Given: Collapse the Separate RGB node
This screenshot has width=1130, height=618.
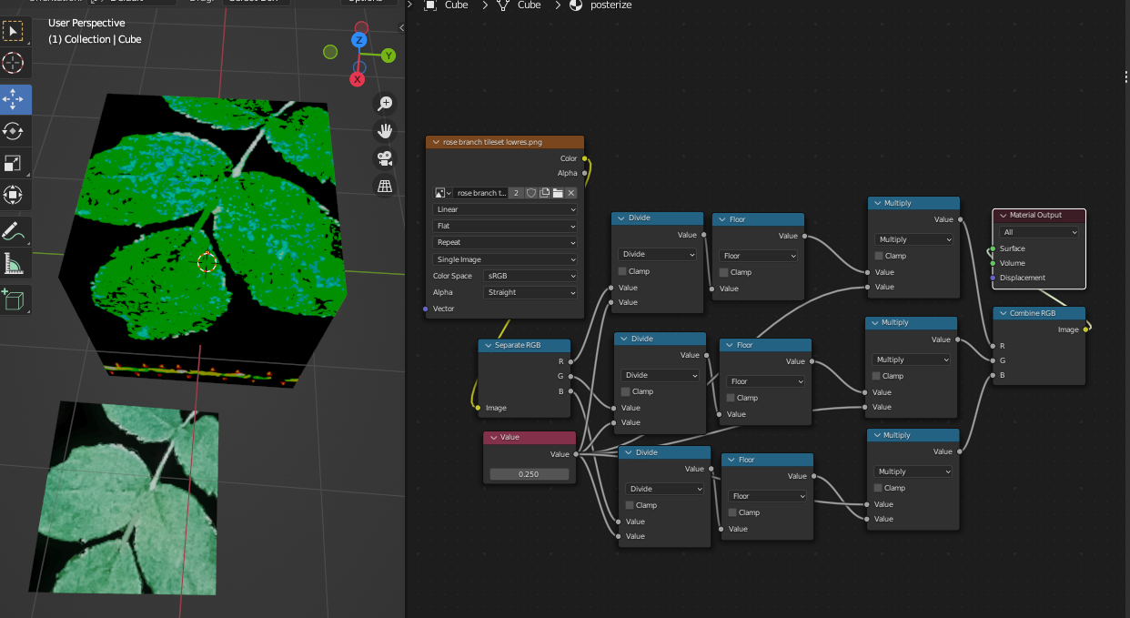Looking at the screenshot, I should 488,345.
